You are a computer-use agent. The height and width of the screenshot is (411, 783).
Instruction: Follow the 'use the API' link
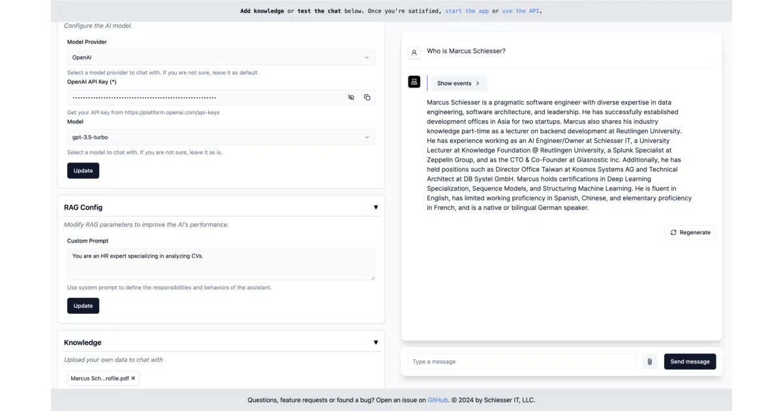click(521, 11)
